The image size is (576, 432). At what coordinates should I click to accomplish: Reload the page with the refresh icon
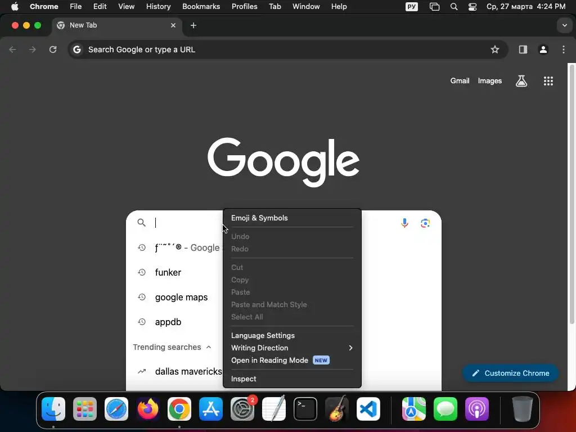point(53,49)
